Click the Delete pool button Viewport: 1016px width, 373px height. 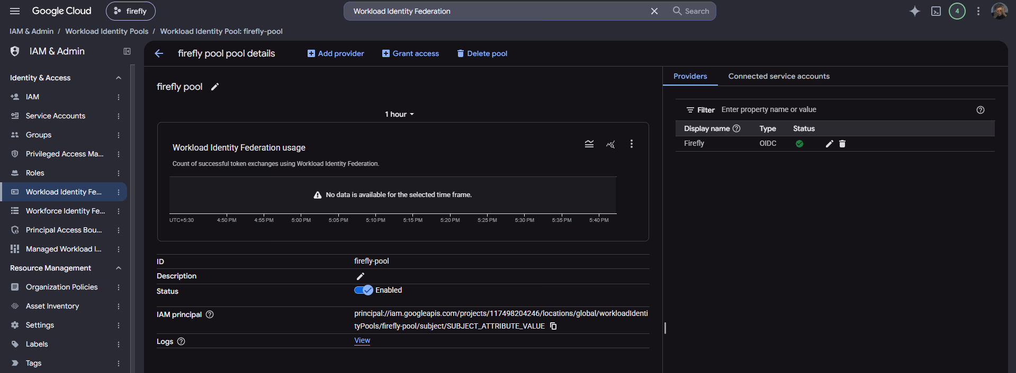click(482, 53)
